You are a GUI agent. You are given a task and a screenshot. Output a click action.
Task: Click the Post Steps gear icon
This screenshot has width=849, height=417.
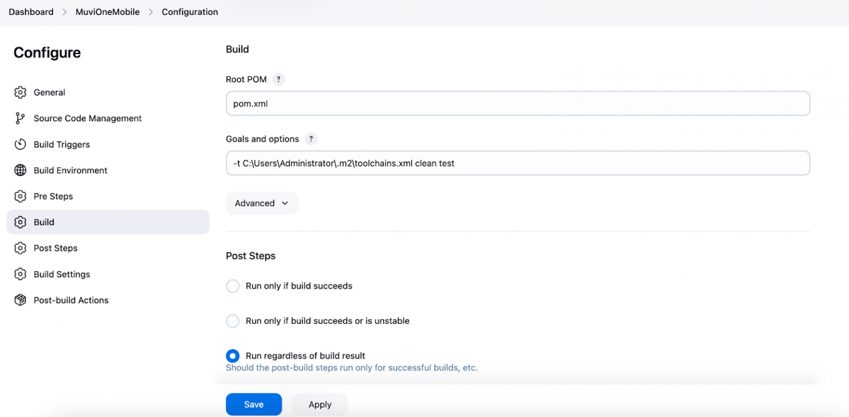point(20,248)
